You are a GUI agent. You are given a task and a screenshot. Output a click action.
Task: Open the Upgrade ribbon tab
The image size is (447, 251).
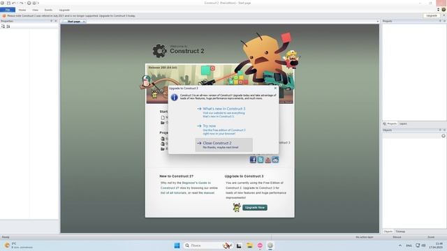[x=64, y=10]
